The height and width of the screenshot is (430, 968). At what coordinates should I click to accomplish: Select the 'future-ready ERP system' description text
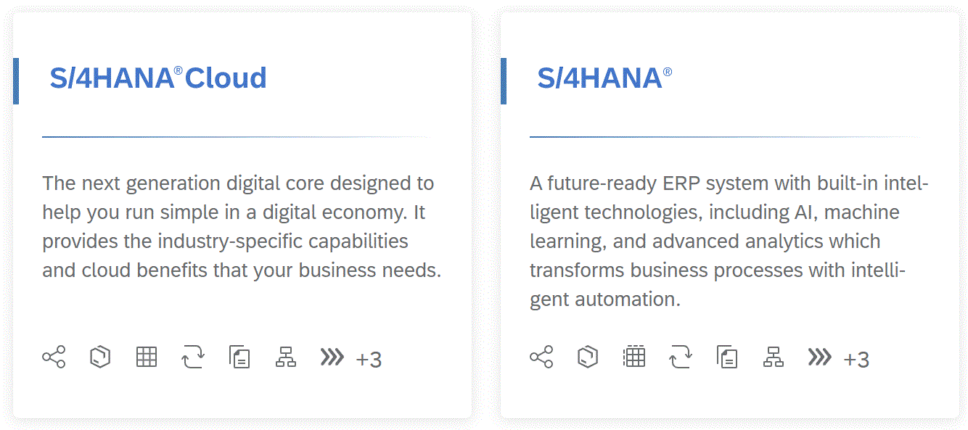point(729,241)
